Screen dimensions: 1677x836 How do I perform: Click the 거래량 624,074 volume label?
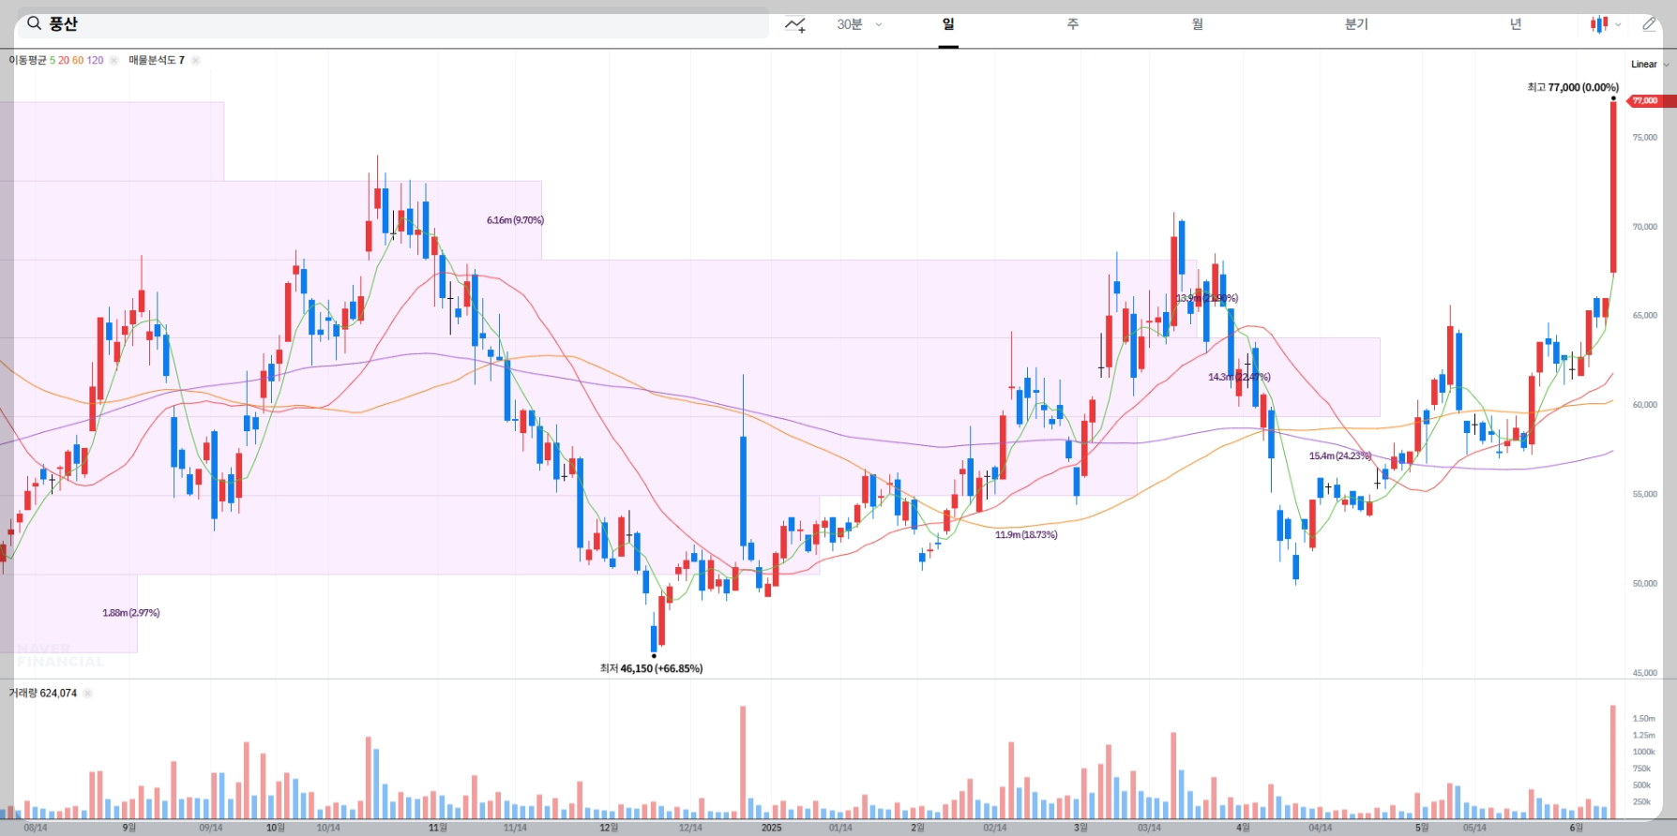tap(43, 694)
